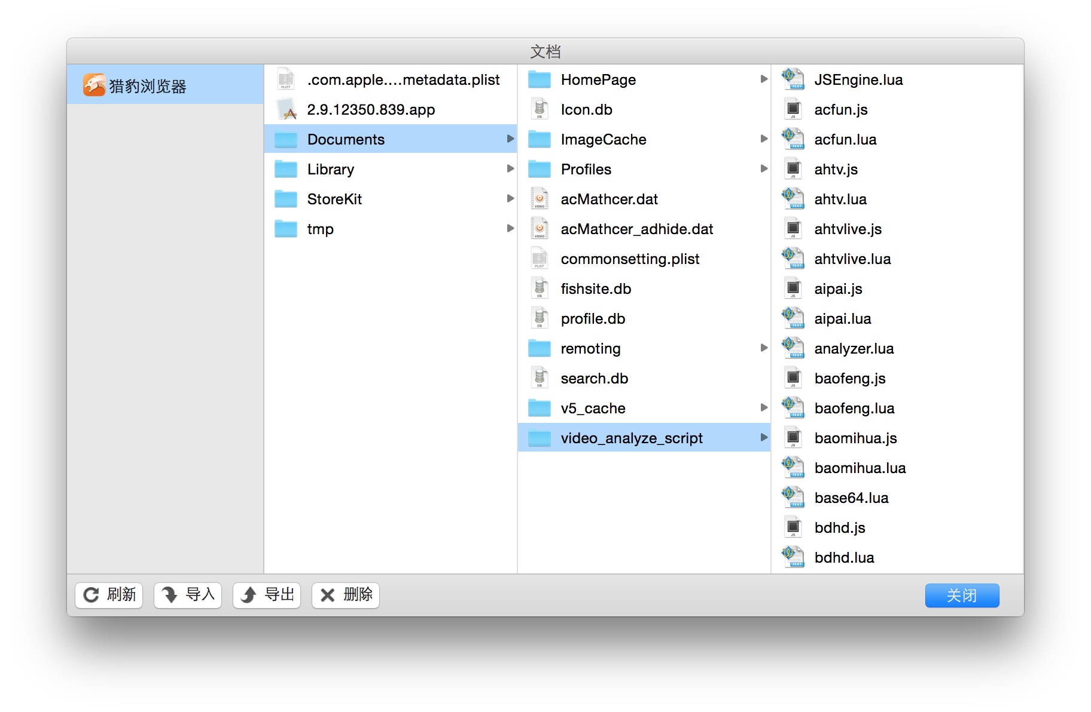Select the bdhd.lua file name
1091x712 pixels.
click(845, 557)
